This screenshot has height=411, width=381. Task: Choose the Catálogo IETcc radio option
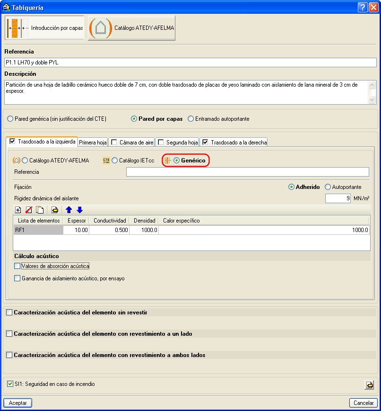133,161
